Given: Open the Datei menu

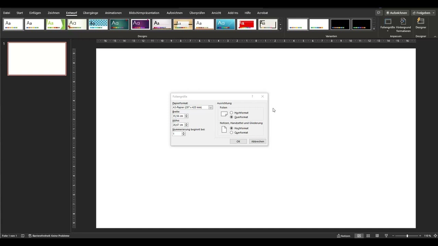Looking at the screenshot, I should coord(7,13).
